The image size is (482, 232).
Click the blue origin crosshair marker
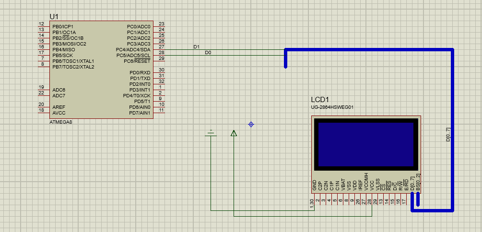coord(251,125)
